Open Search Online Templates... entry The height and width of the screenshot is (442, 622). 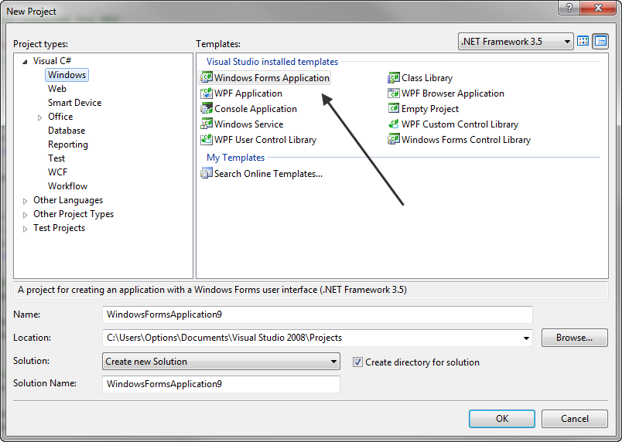coord(268,173)
